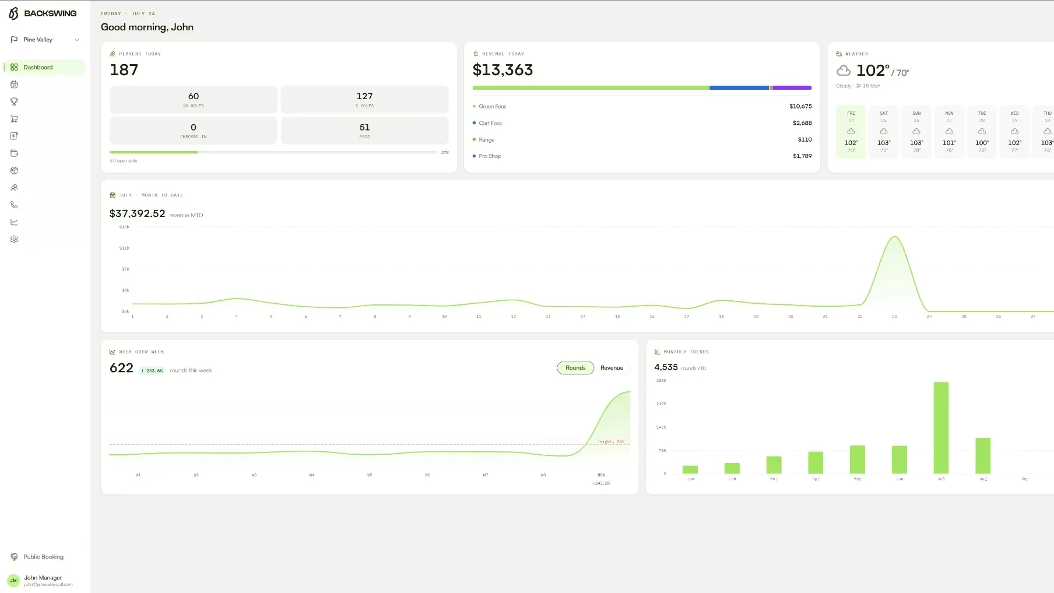1054x593 pixels.
Task: Click the Green Fees revenue row
Action: tap(642, 107)
